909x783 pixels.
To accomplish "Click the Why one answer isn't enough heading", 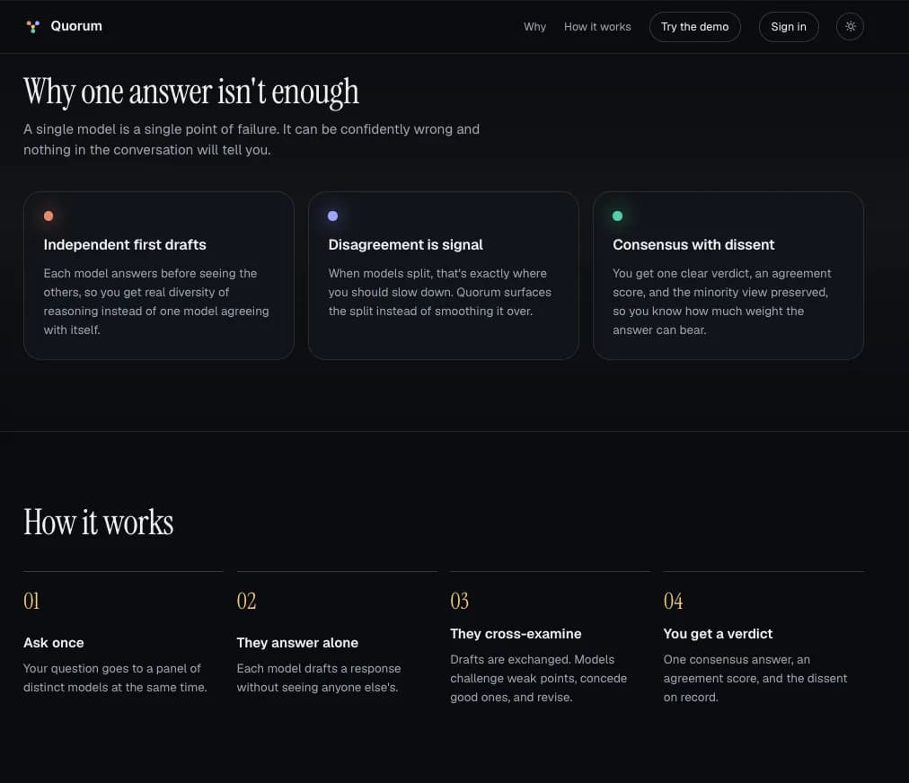I will pyautogui.click(x=191, y=92).
